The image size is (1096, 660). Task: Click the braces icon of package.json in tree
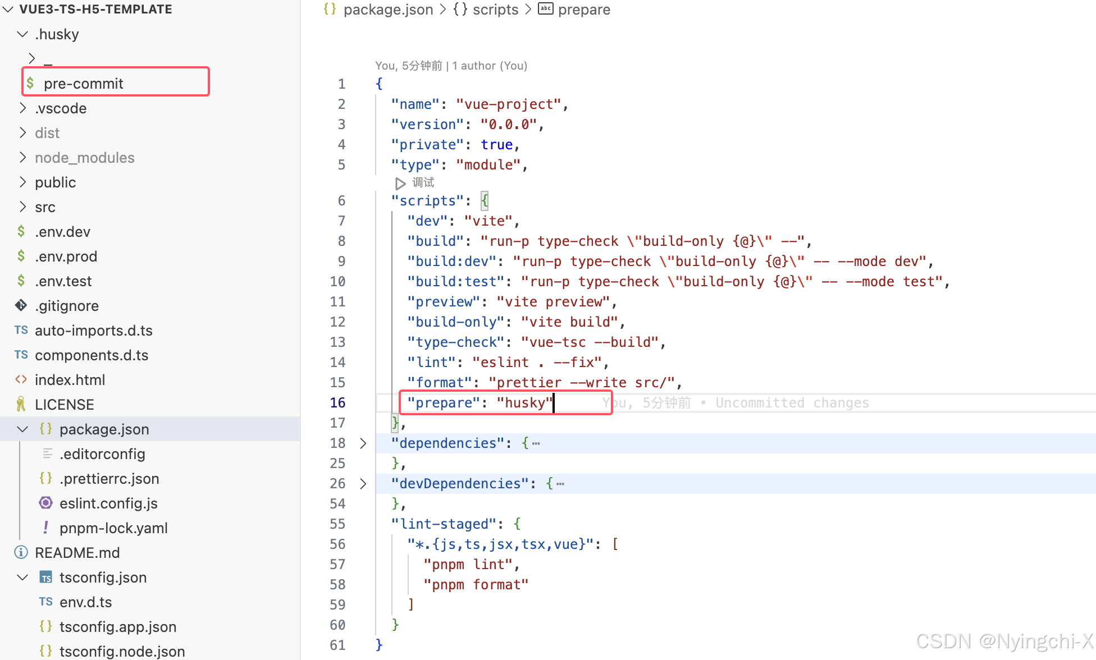pyautogui.click(x=46, y=429)
